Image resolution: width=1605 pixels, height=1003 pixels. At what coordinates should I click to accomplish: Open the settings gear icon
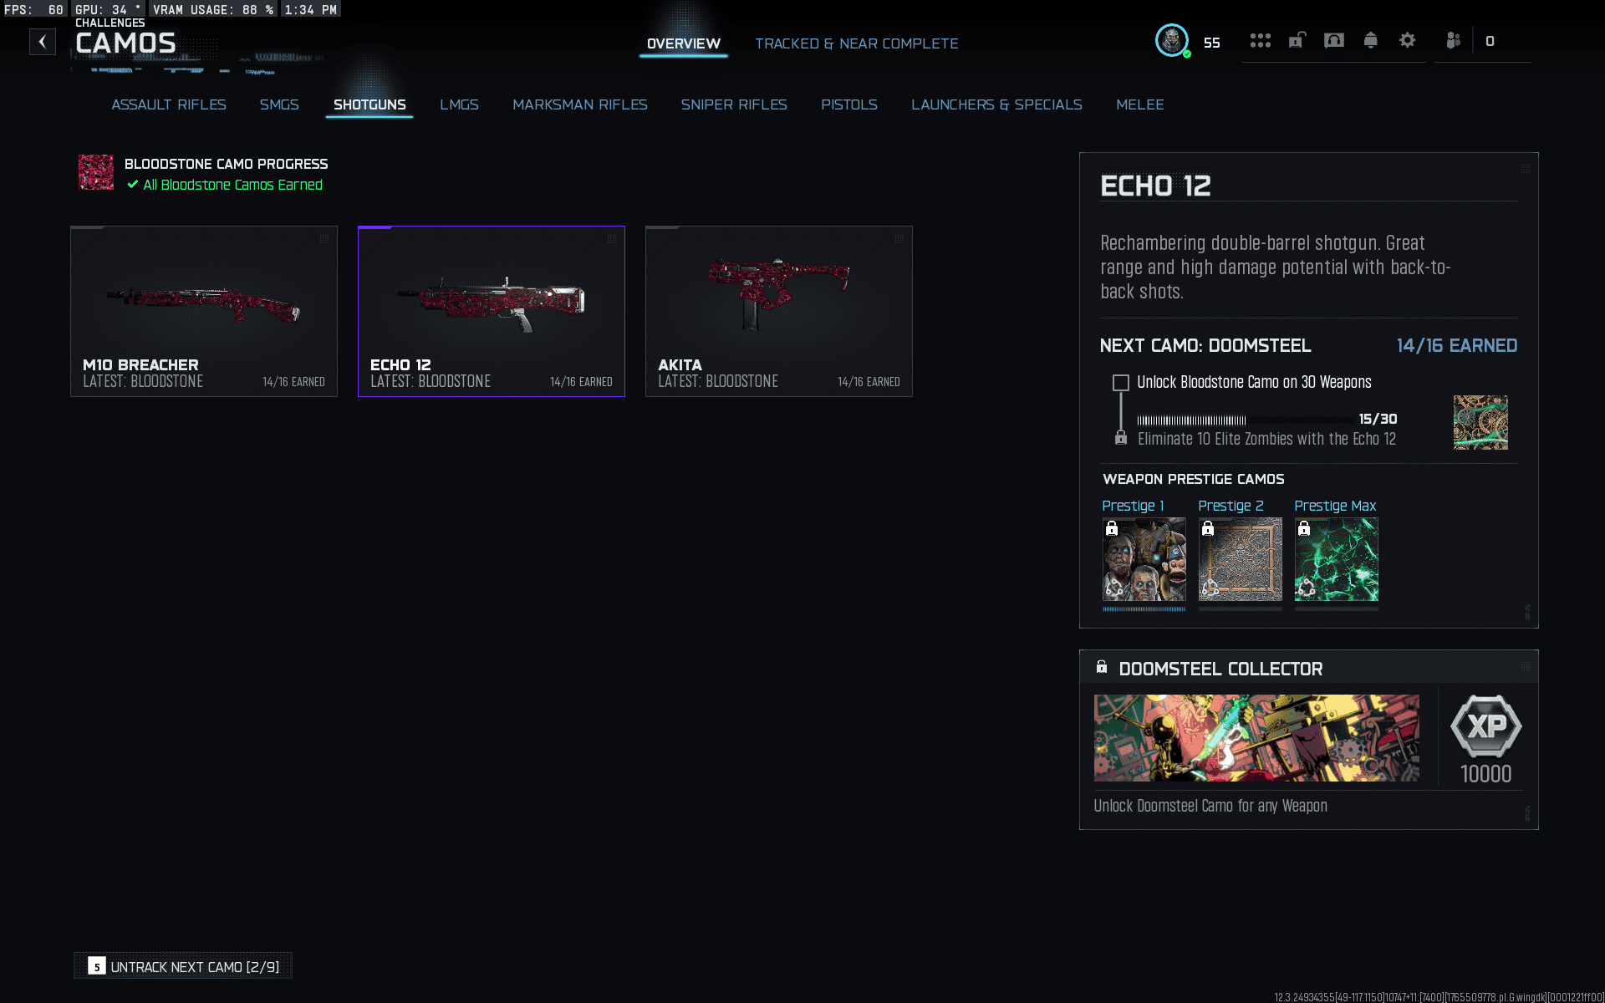coord(1407,41)
